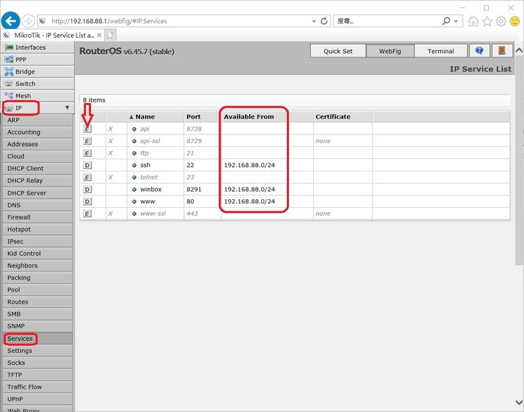524x412 pixels.
Task: Open the ssh service row name
Action: 145,165
